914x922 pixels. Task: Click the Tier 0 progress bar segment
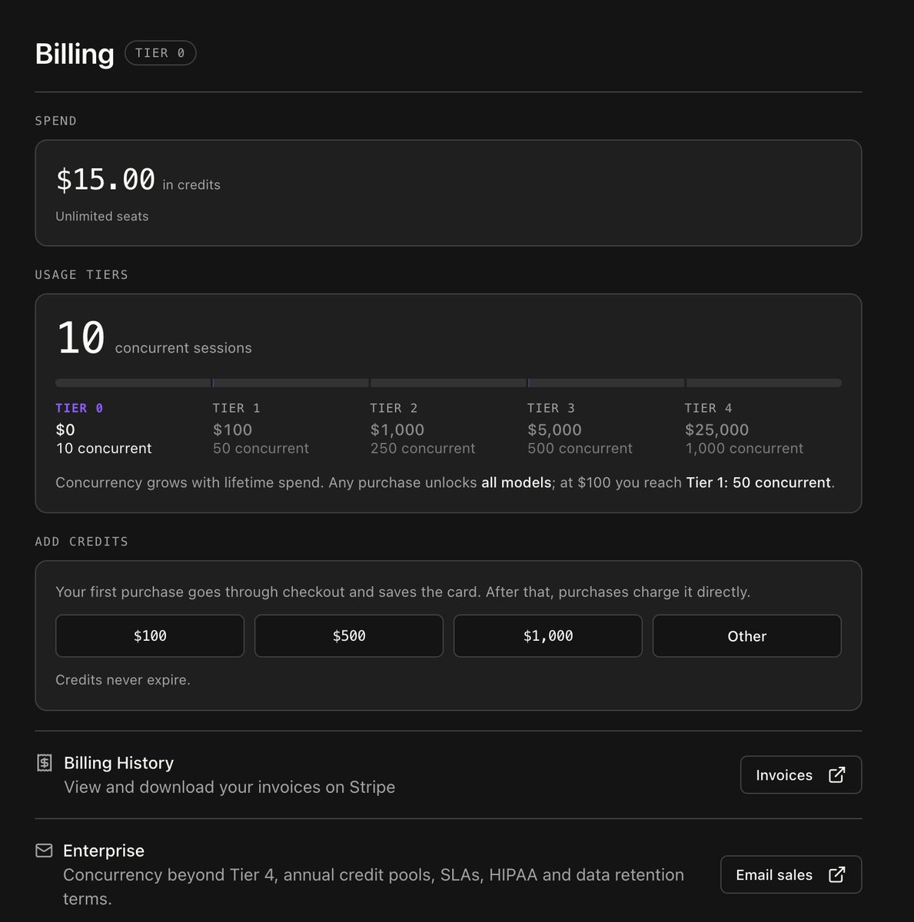[x=134, y=383]
